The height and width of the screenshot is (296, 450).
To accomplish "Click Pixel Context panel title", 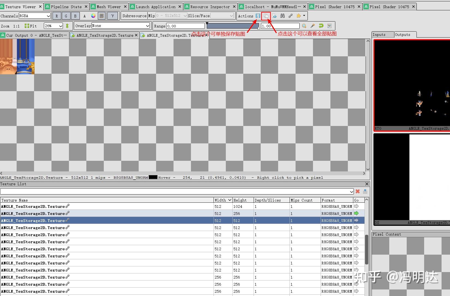I will pyautogui.click(x=387, y=234).
